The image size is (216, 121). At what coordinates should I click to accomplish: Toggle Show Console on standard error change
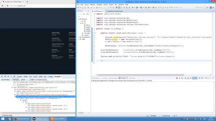coord(196,78)
